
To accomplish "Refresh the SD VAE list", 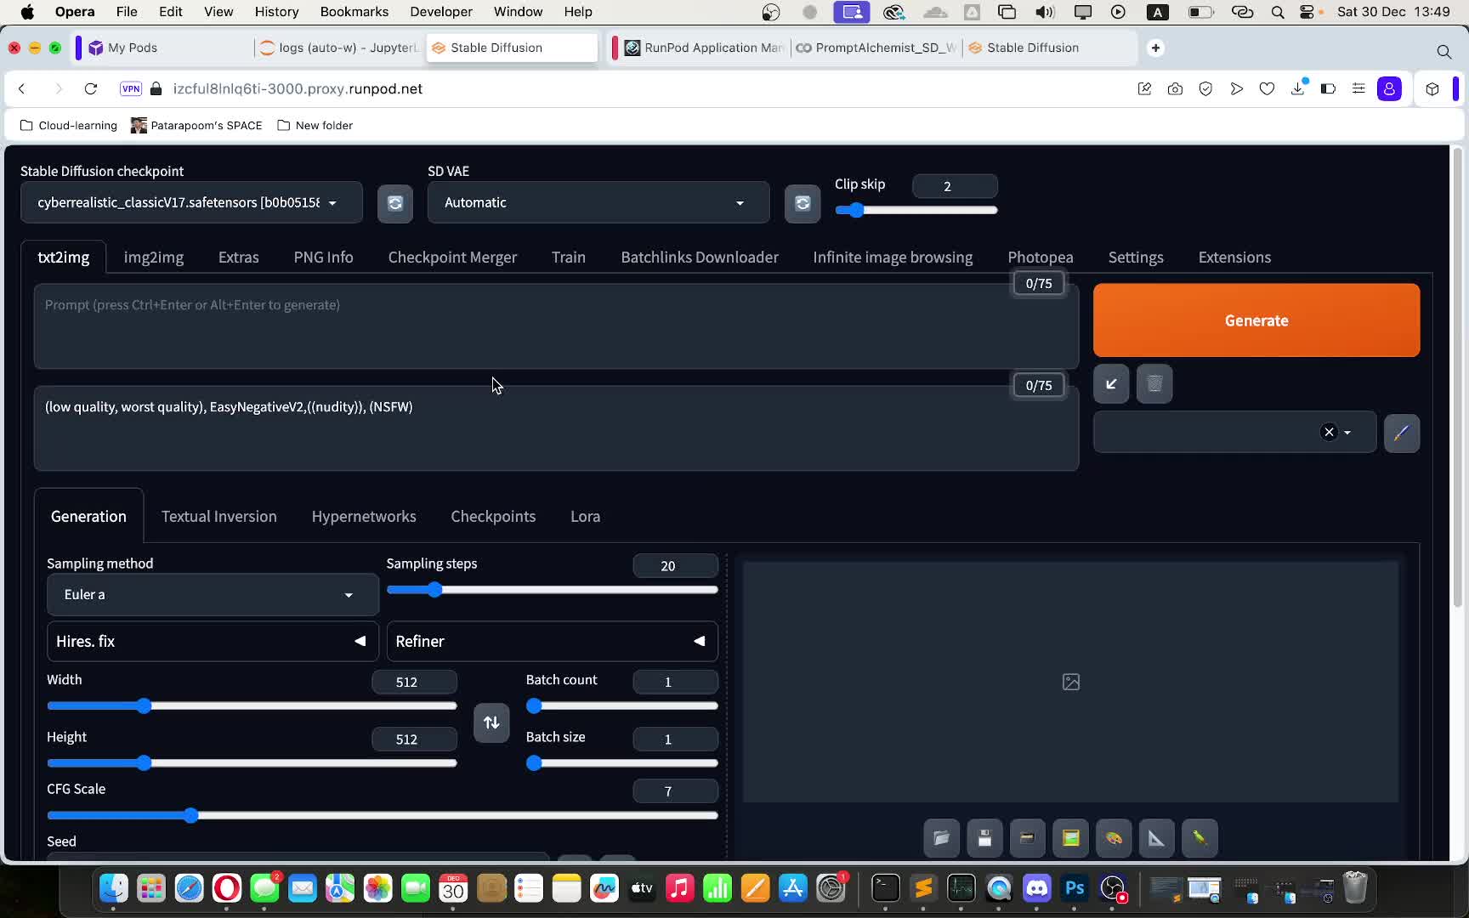I will coord(802,203).
